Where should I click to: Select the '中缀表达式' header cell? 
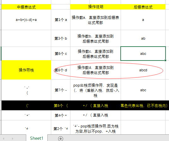click(26, 7)
